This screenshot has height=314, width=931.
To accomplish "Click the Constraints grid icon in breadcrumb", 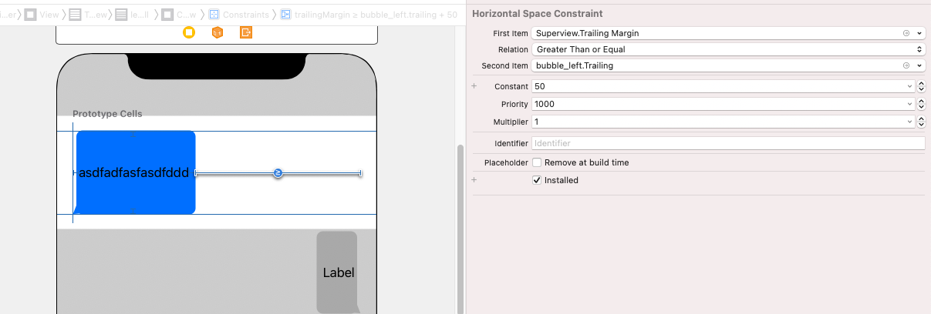I will 214,15.
